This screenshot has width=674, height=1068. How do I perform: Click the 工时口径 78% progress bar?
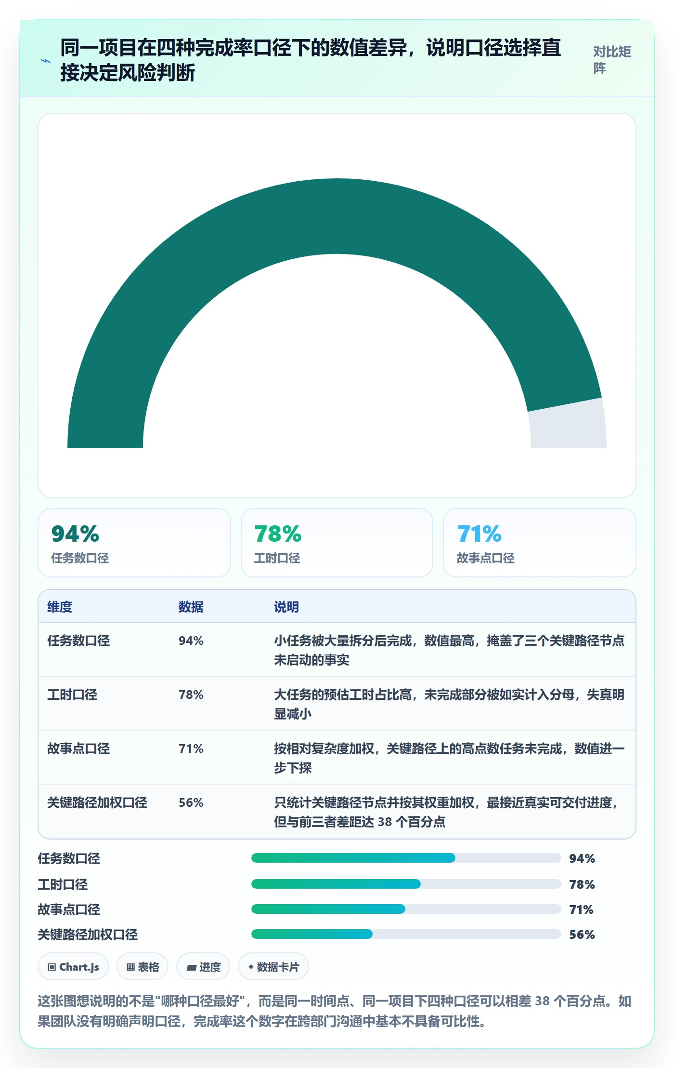(406, 884)
